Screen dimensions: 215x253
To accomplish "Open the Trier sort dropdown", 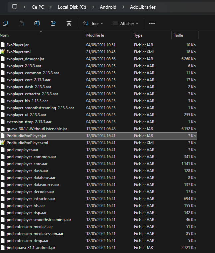I will 93,24.
